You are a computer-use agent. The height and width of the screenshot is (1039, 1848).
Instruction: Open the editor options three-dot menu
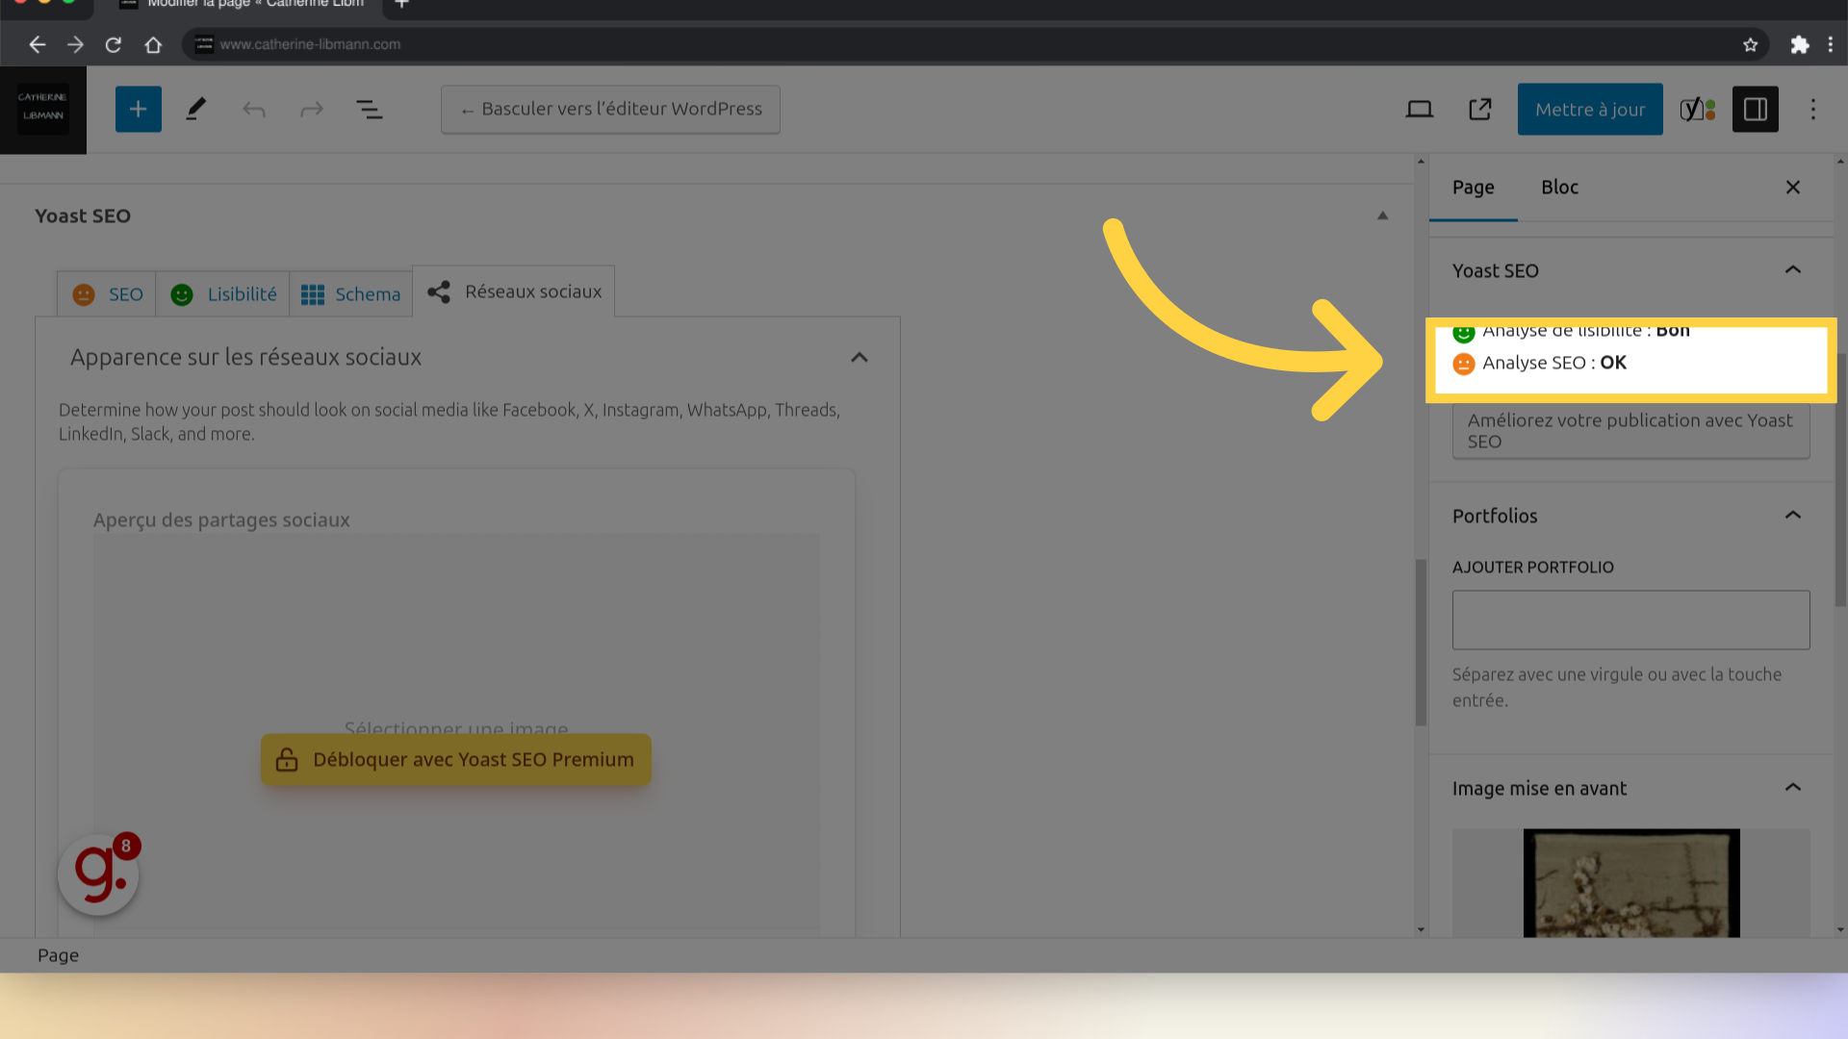[x=1813, y=110]
